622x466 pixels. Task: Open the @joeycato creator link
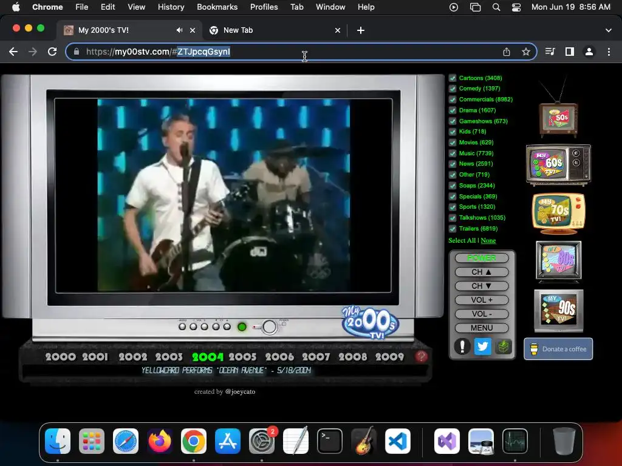pyautogui.click(x=240, y=391)
